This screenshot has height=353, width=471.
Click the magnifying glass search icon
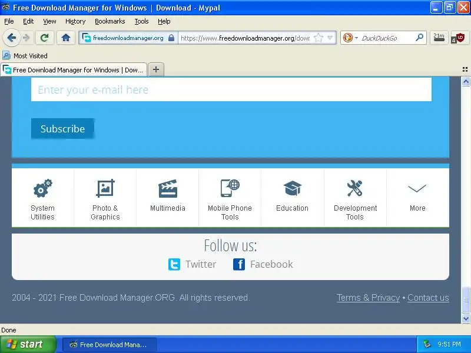click(419, 38)
